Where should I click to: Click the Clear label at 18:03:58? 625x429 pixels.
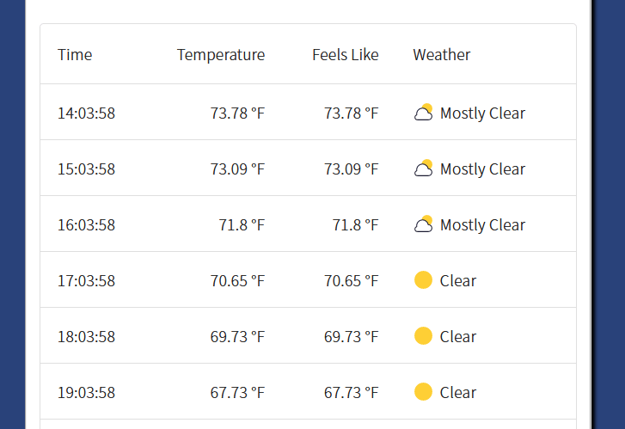pos(458,336)
